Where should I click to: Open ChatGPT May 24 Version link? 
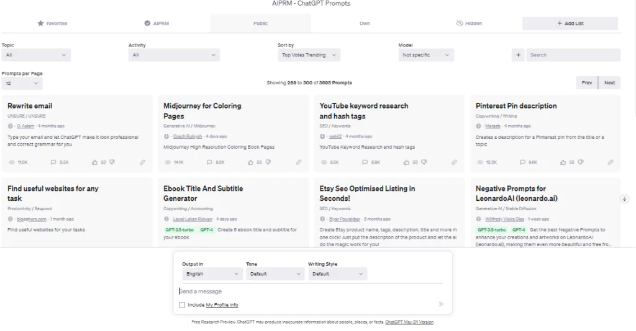click(409, 322)
